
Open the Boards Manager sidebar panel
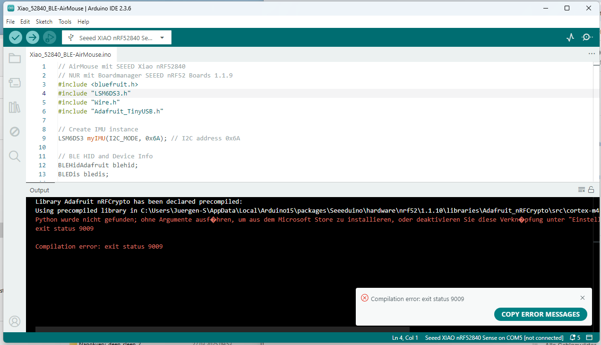click(x=15, y=83)
